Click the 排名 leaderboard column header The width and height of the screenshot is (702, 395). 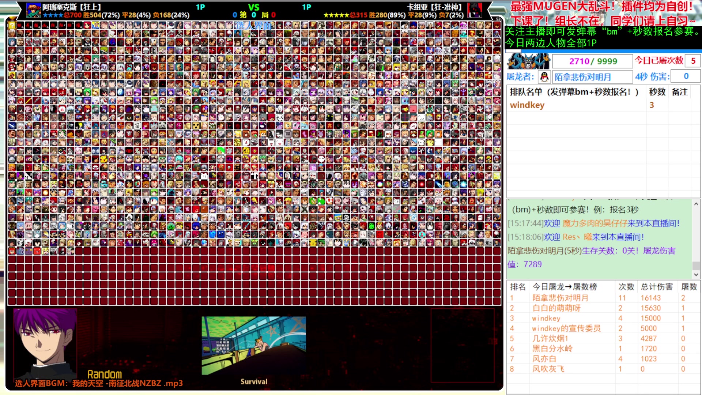518,287
